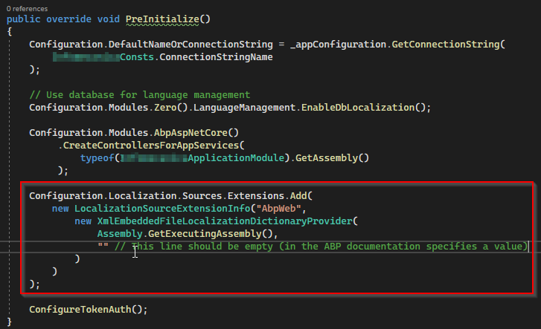Select _appConfiguration field reference
Screen dimensions: 541x329
tap(338, 45)
